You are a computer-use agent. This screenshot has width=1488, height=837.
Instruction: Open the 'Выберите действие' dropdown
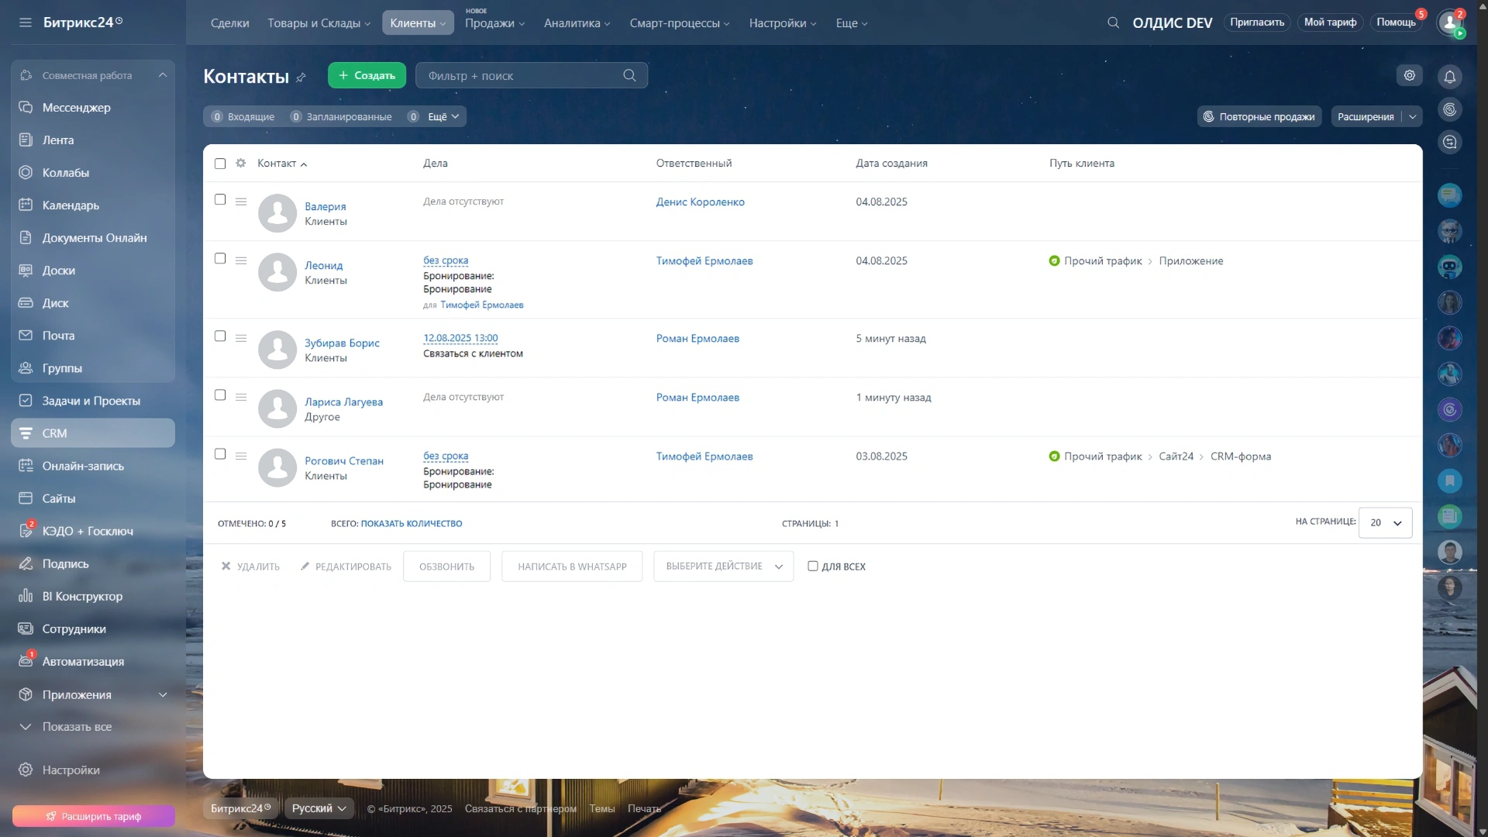(x=723, y=567)
